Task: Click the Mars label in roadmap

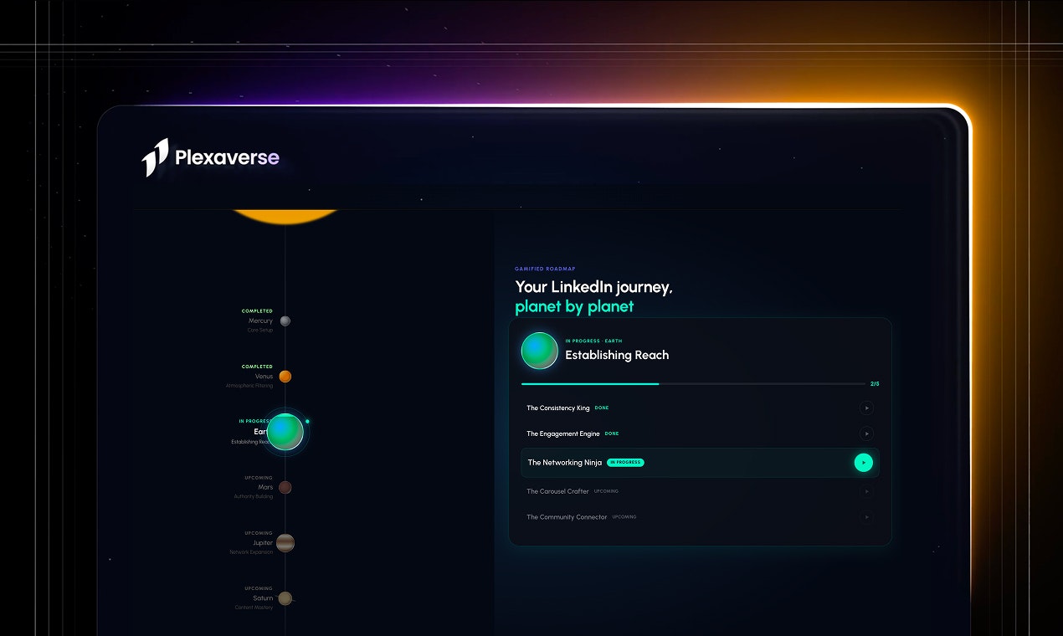Action: click(265, 487)
